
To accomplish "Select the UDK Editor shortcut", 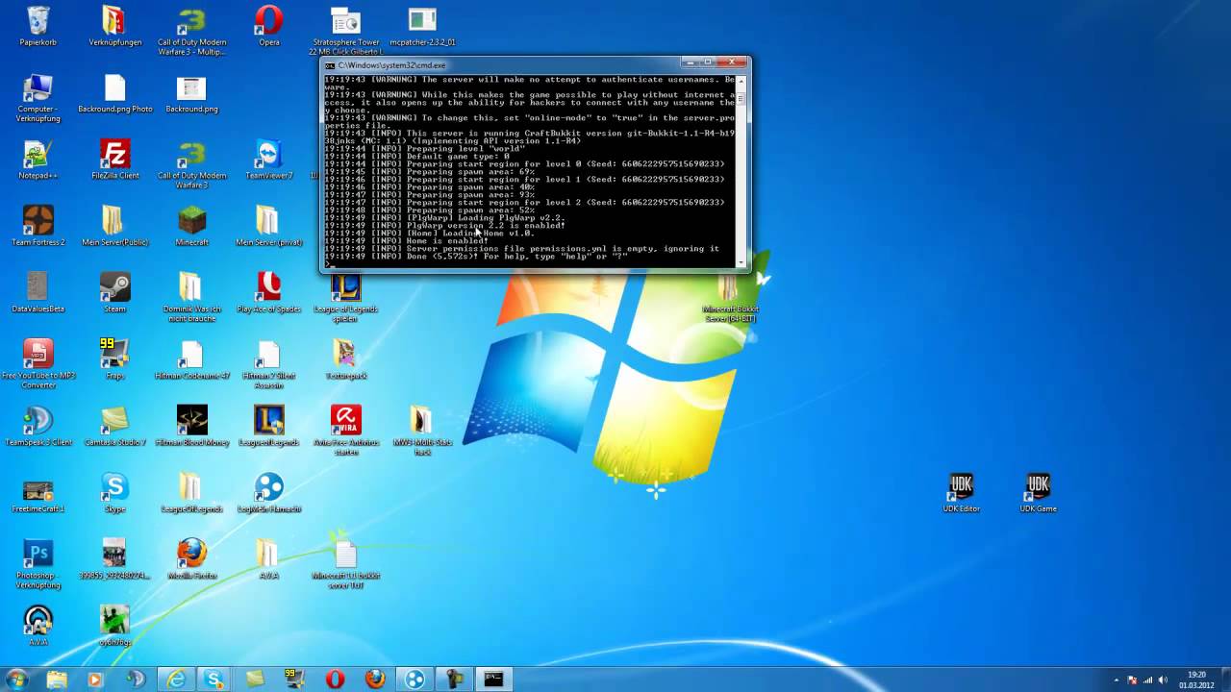I will [x=961, y=493].
